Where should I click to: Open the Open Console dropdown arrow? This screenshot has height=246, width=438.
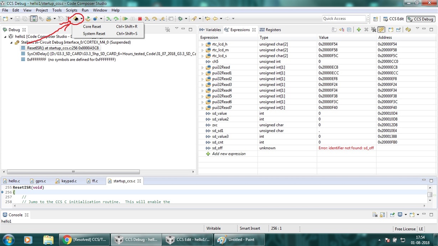(418, 215)
